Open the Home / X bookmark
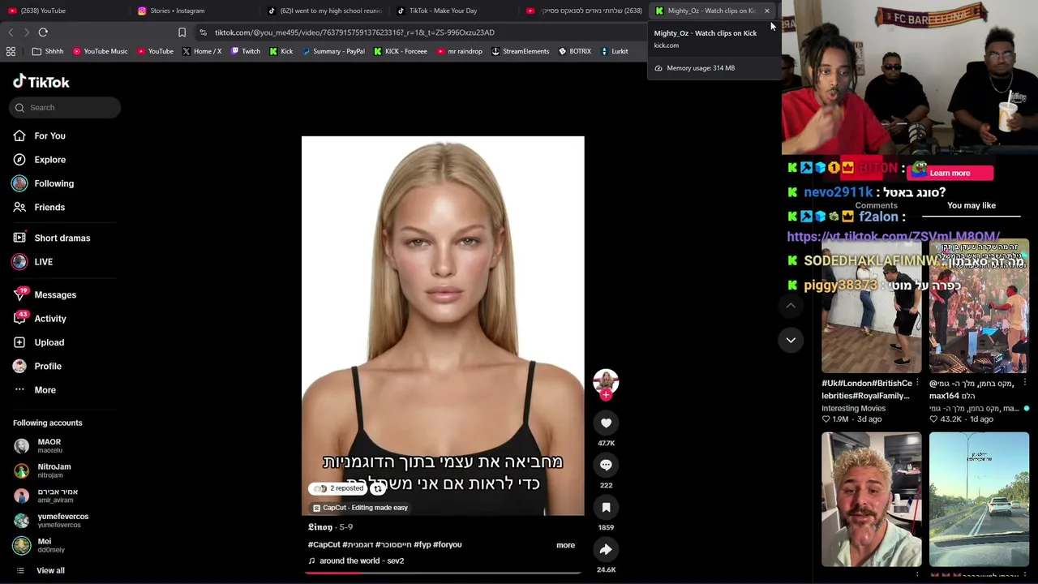 (x=201, y=51)
